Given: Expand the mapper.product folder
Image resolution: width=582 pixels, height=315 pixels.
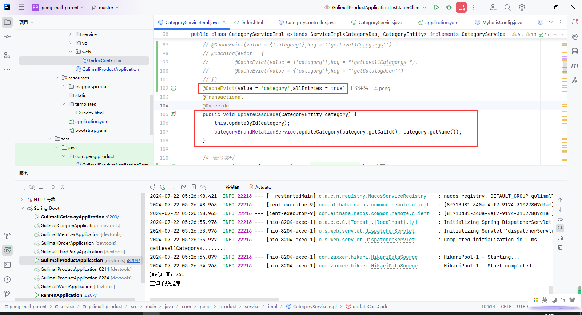Looking at the screenshot, I should 64,86.
